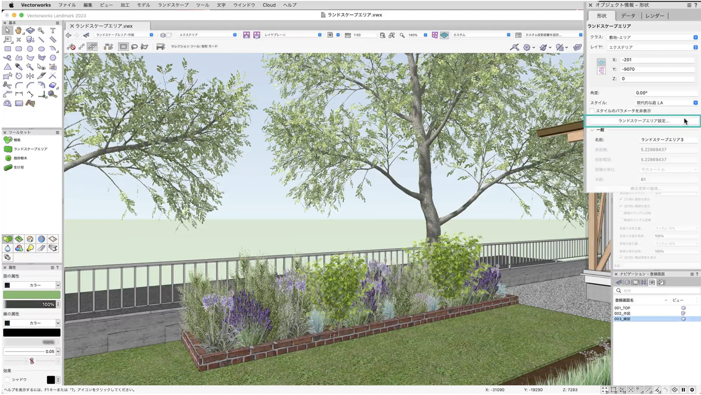Open the pen attribute カラー dropdown
Screen dimensions: 701x395
pyautogui.click(x=32, y=323)
